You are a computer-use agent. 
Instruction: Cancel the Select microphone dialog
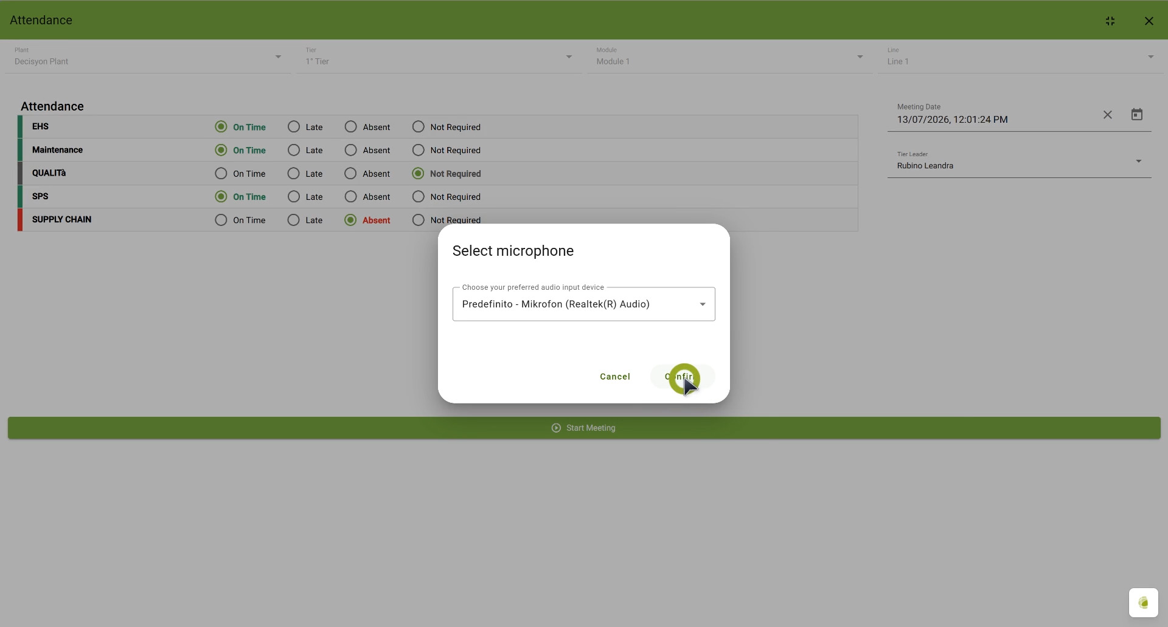615,377
